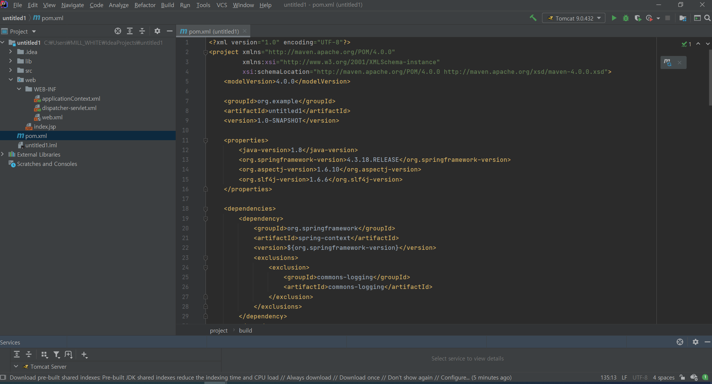Toggle read-only lock icon in status bar
712x384 pixels.
click(682, 377)
